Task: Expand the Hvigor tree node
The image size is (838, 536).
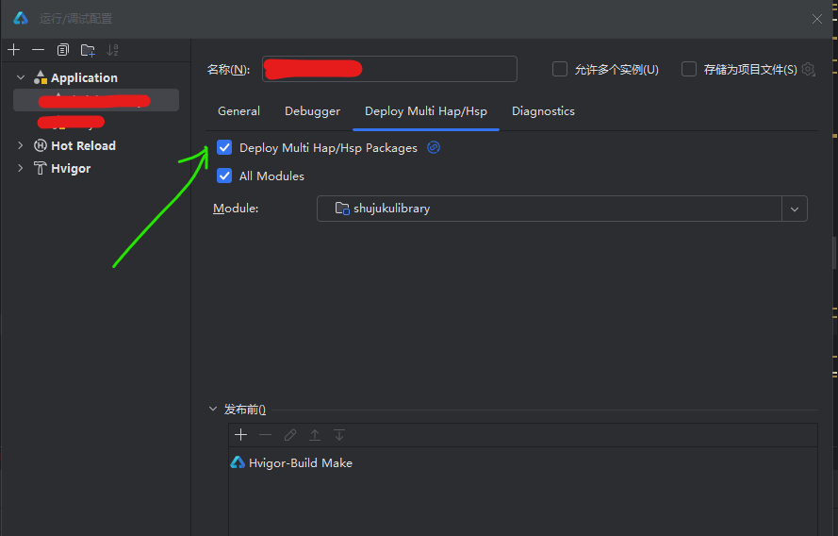Action: coord(21,168)
